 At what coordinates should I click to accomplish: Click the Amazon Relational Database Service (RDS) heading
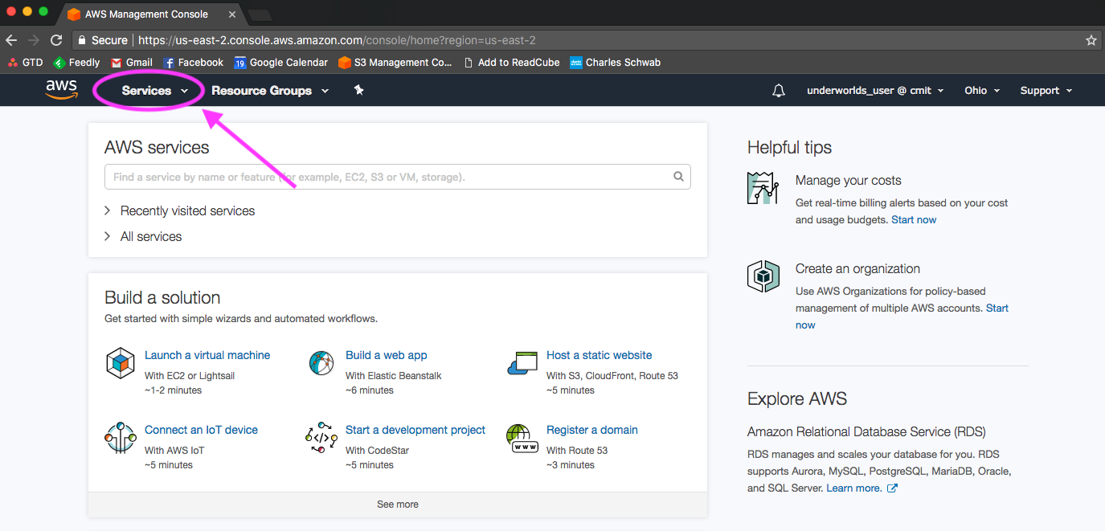pyautogui.click(x=866, y=431)
